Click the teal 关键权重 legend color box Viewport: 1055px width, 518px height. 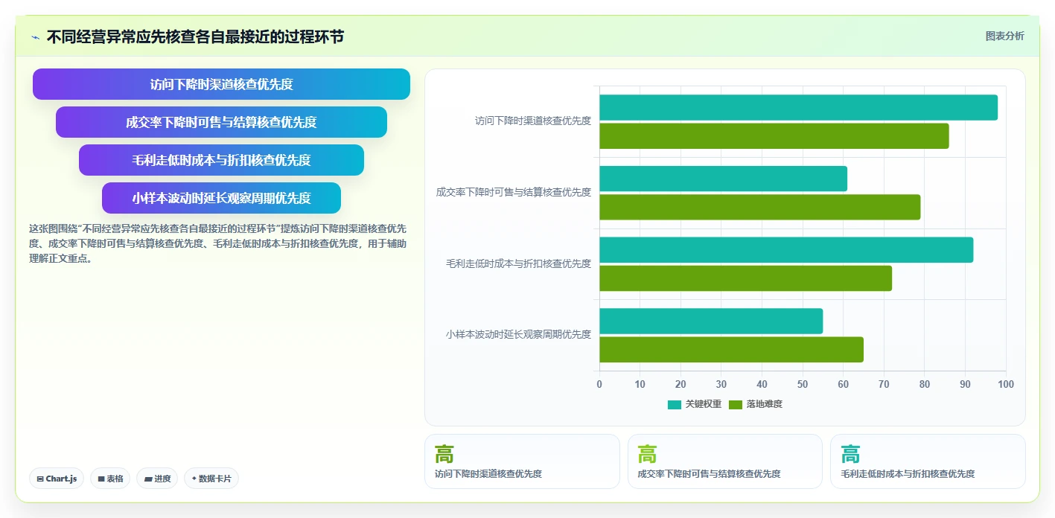[674, 404]
